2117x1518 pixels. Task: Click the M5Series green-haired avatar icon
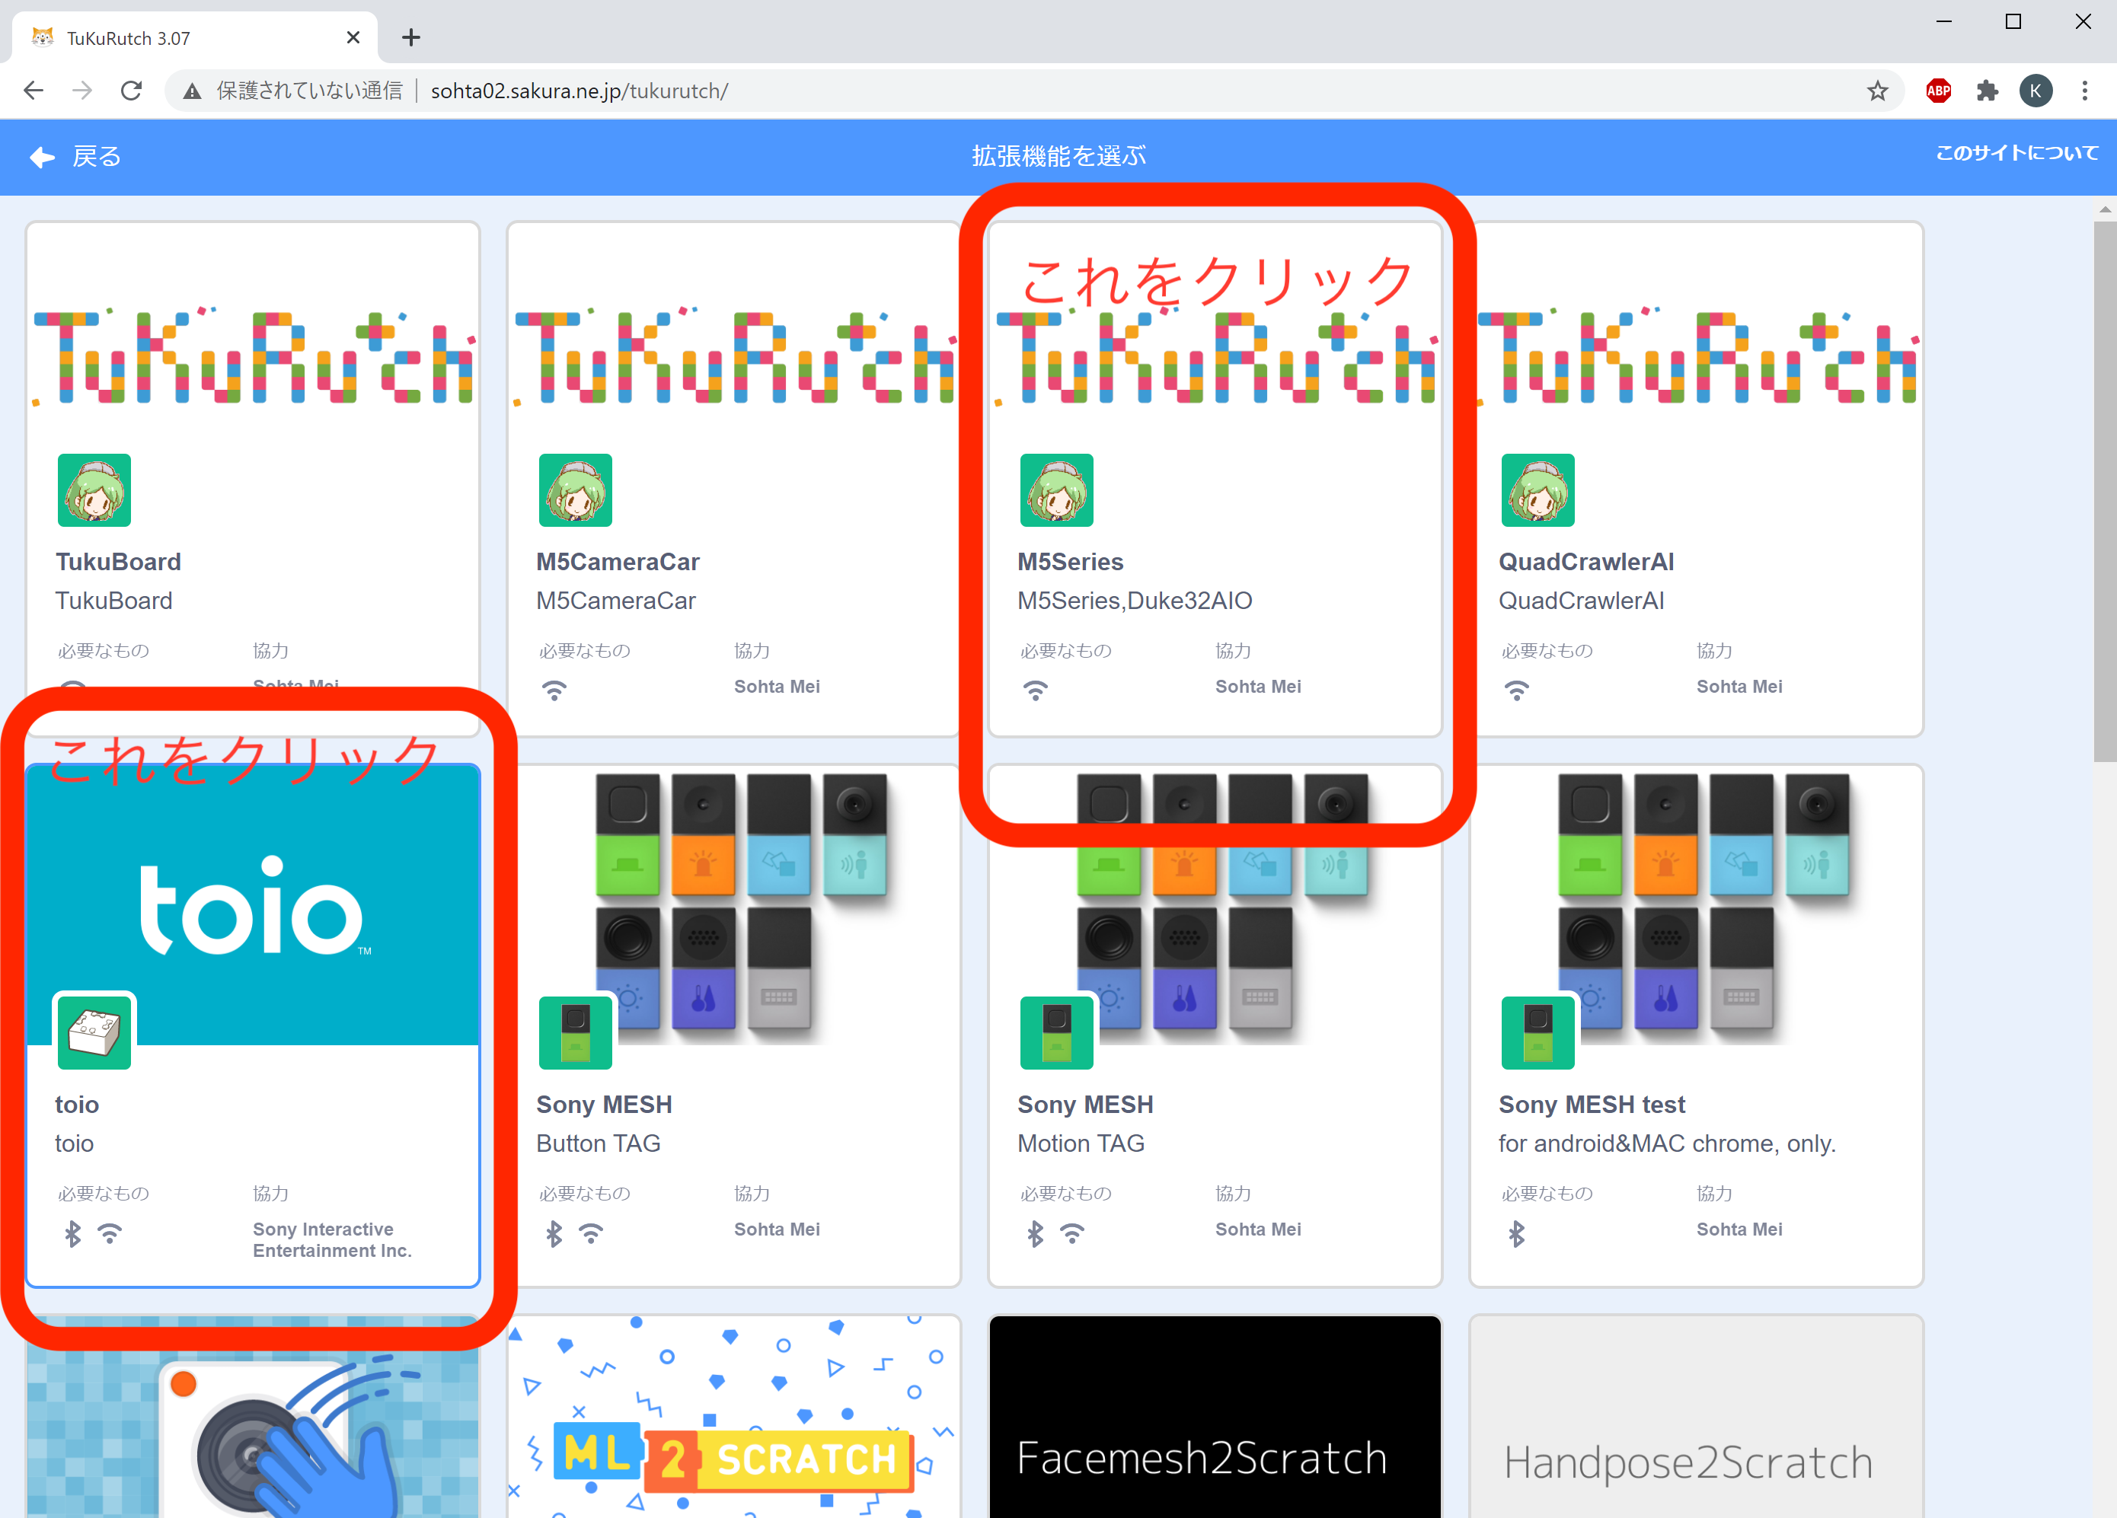[1055, 490]
